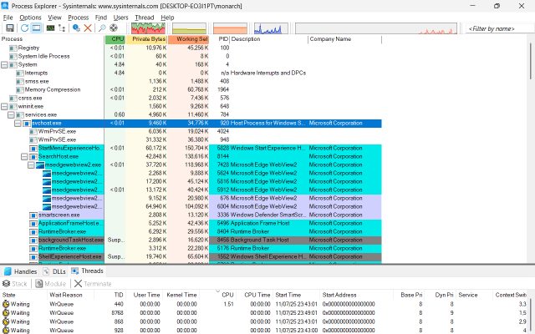
Task: Click the Find Window's Process target icon
Action: click(114, 28)
